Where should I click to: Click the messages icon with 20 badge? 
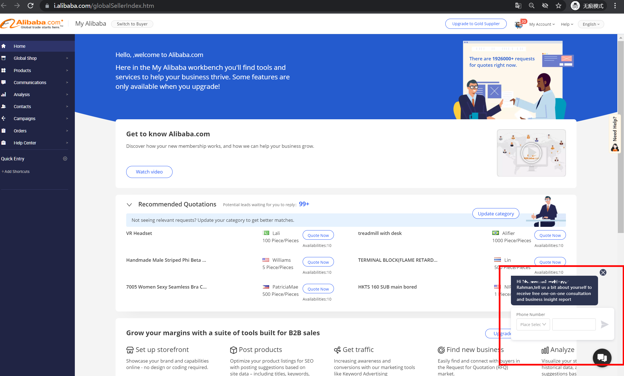coord(519,25)
